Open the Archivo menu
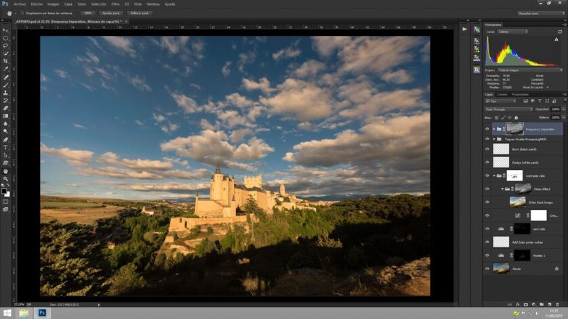Screen dimensions: 568x319 20,4
